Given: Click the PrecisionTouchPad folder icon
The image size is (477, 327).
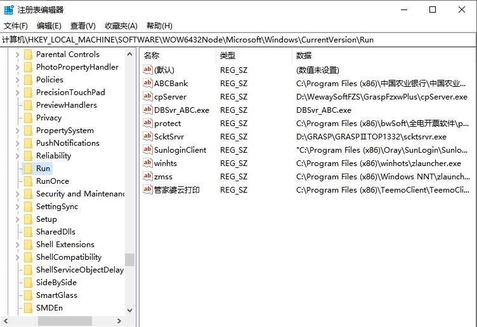Looking at the screenshot, I should coord(28,93).
